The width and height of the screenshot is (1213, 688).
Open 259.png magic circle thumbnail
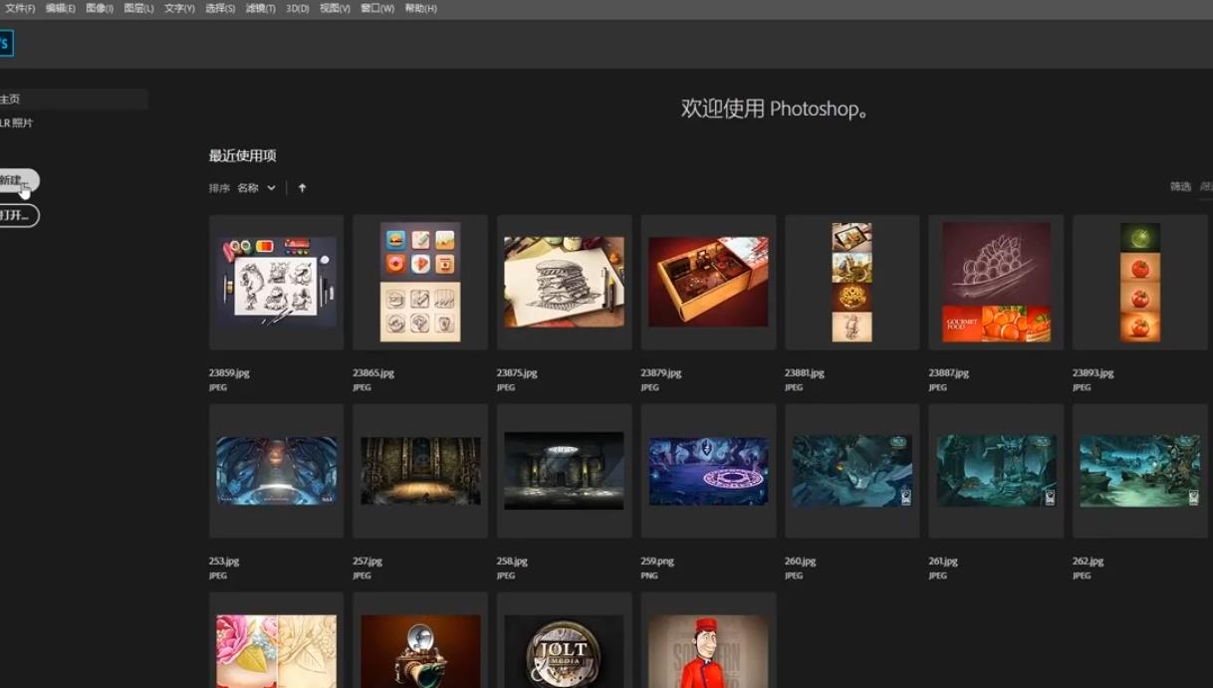point(708,471)
